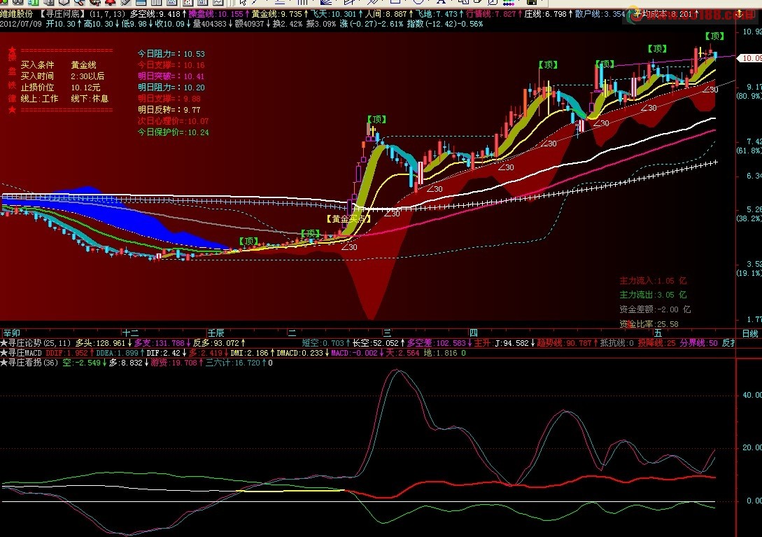762x537 pixels.
Task: Open the ★寻庄MACD indicator header
Action: click(x=22, y=353)
